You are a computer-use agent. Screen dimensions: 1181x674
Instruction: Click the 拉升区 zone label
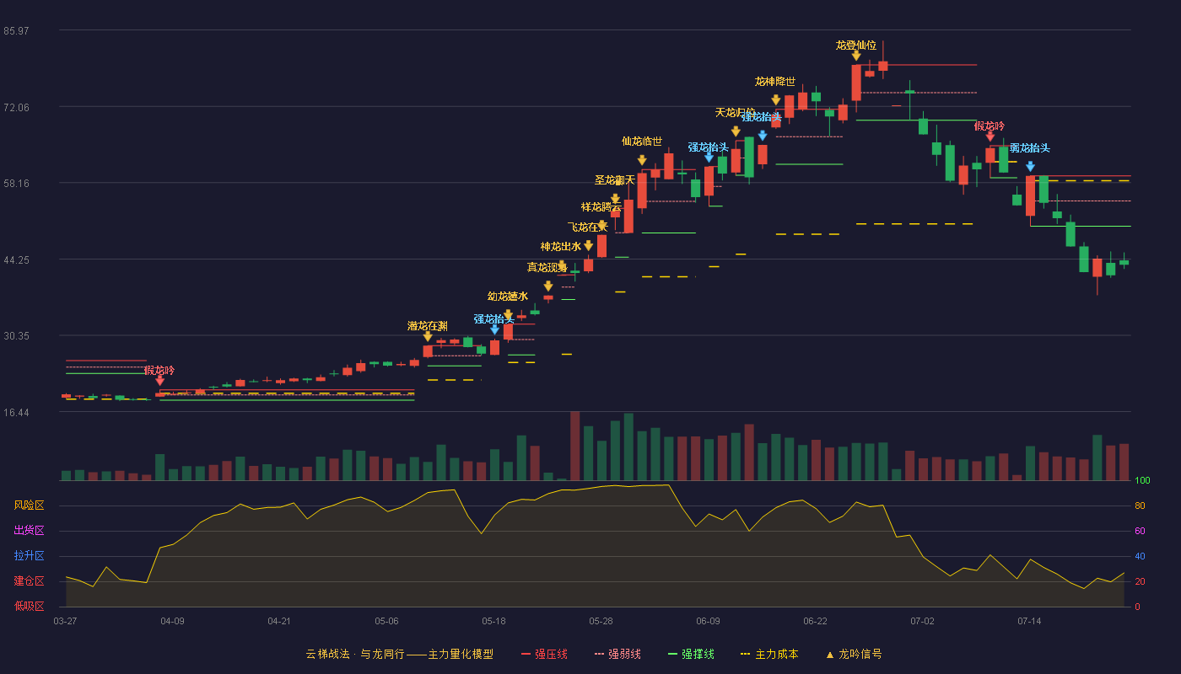[29, 556]
